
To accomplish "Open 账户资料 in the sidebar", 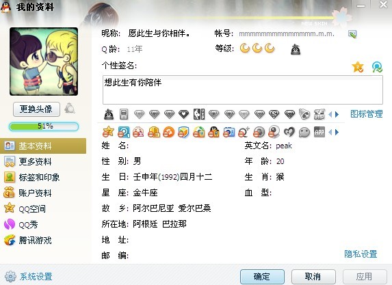I will click(x=28, y=193).
